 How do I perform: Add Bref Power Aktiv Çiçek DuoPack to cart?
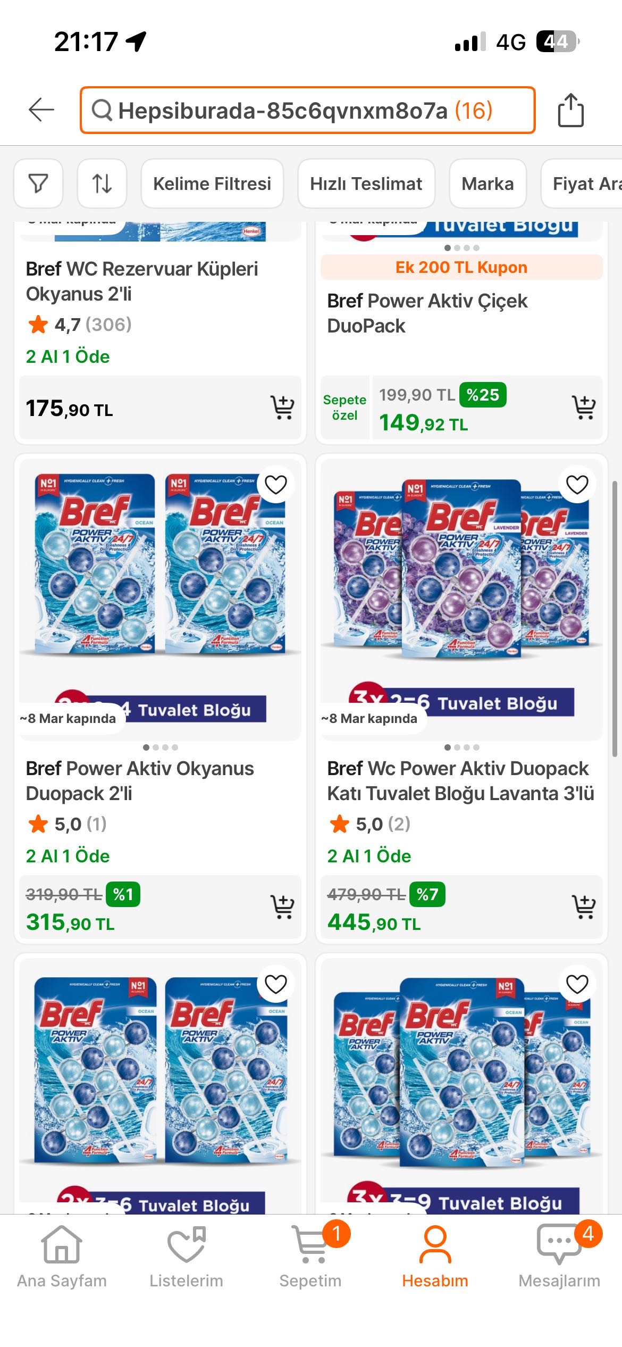(x=584, y=408)
